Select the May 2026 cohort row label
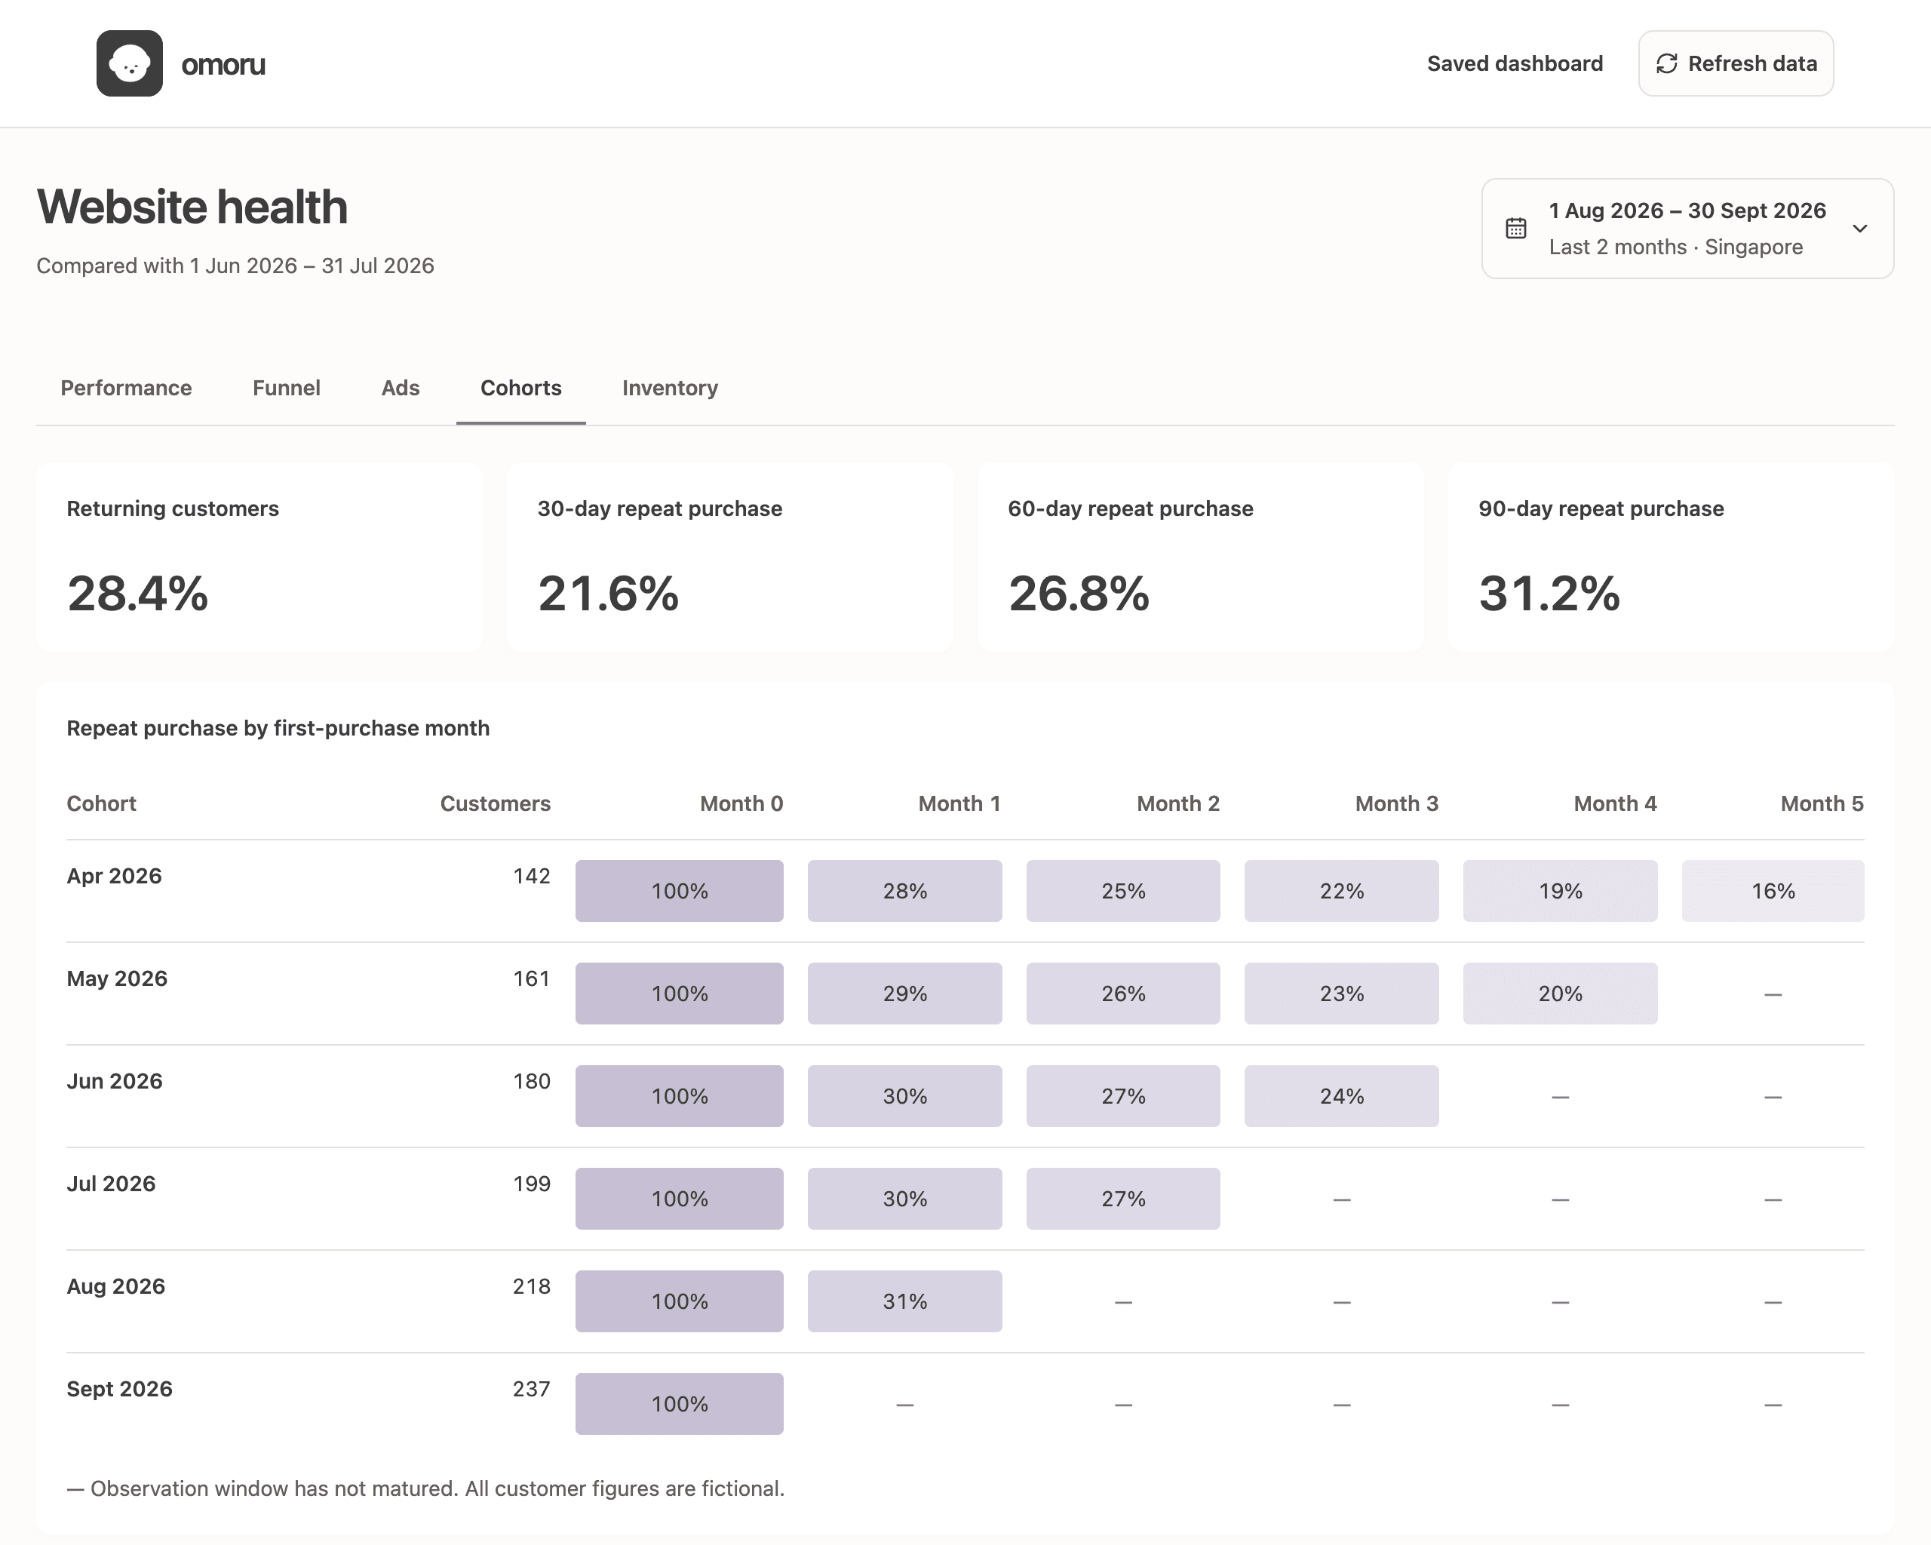1931x1545 pixels. click(118, 978)
